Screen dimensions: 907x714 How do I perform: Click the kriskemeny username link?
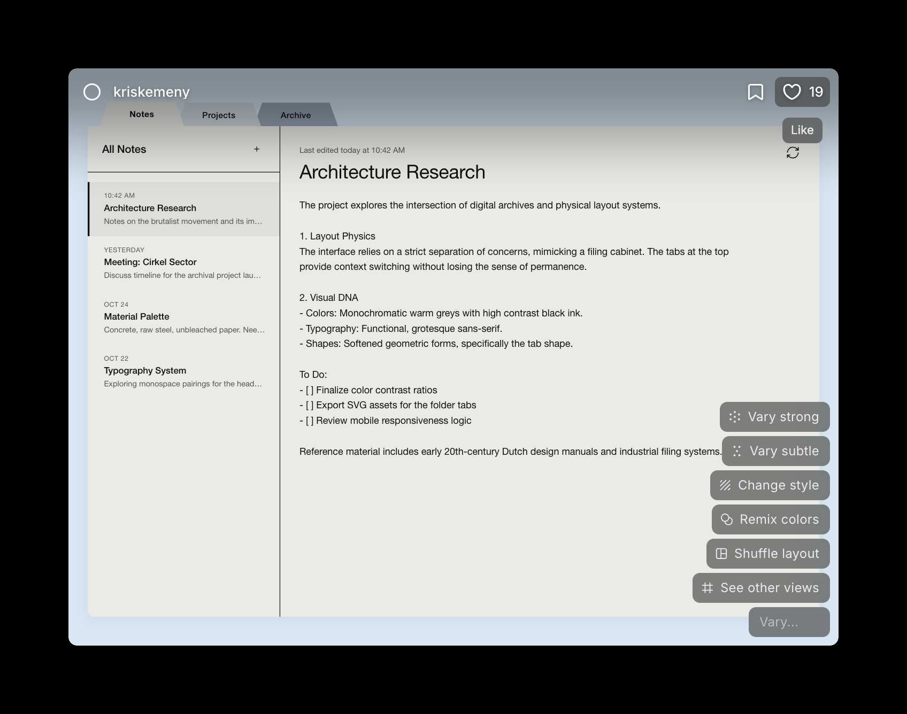151,92
